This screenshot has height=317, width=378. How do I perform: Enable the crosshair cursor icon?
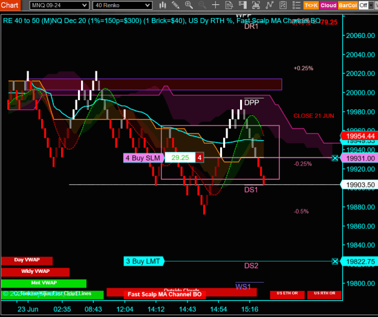click(215, 5)
